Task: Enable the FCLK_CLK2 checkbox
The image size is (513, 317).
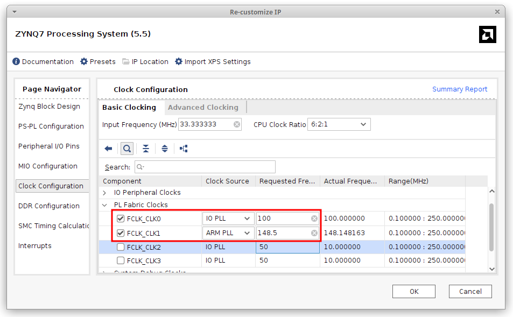Action: tap(121, 247)
